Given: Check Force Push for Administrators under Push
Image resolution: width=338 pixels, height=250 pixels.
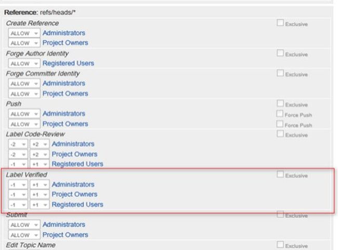Looking at the screenshot, I should 280,114.
